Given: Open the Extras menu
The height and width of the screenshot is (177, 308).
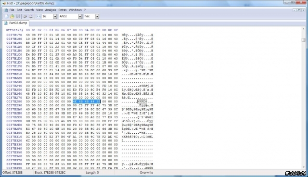Looking at the screenshot, I should 62,10.
